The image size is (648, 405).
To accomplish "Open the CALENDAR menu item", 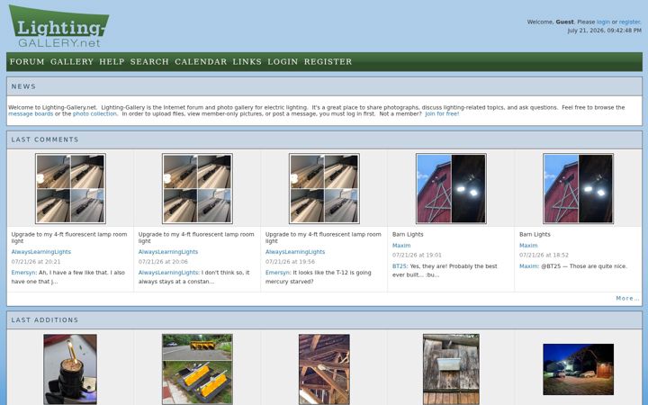I will 201,61.
